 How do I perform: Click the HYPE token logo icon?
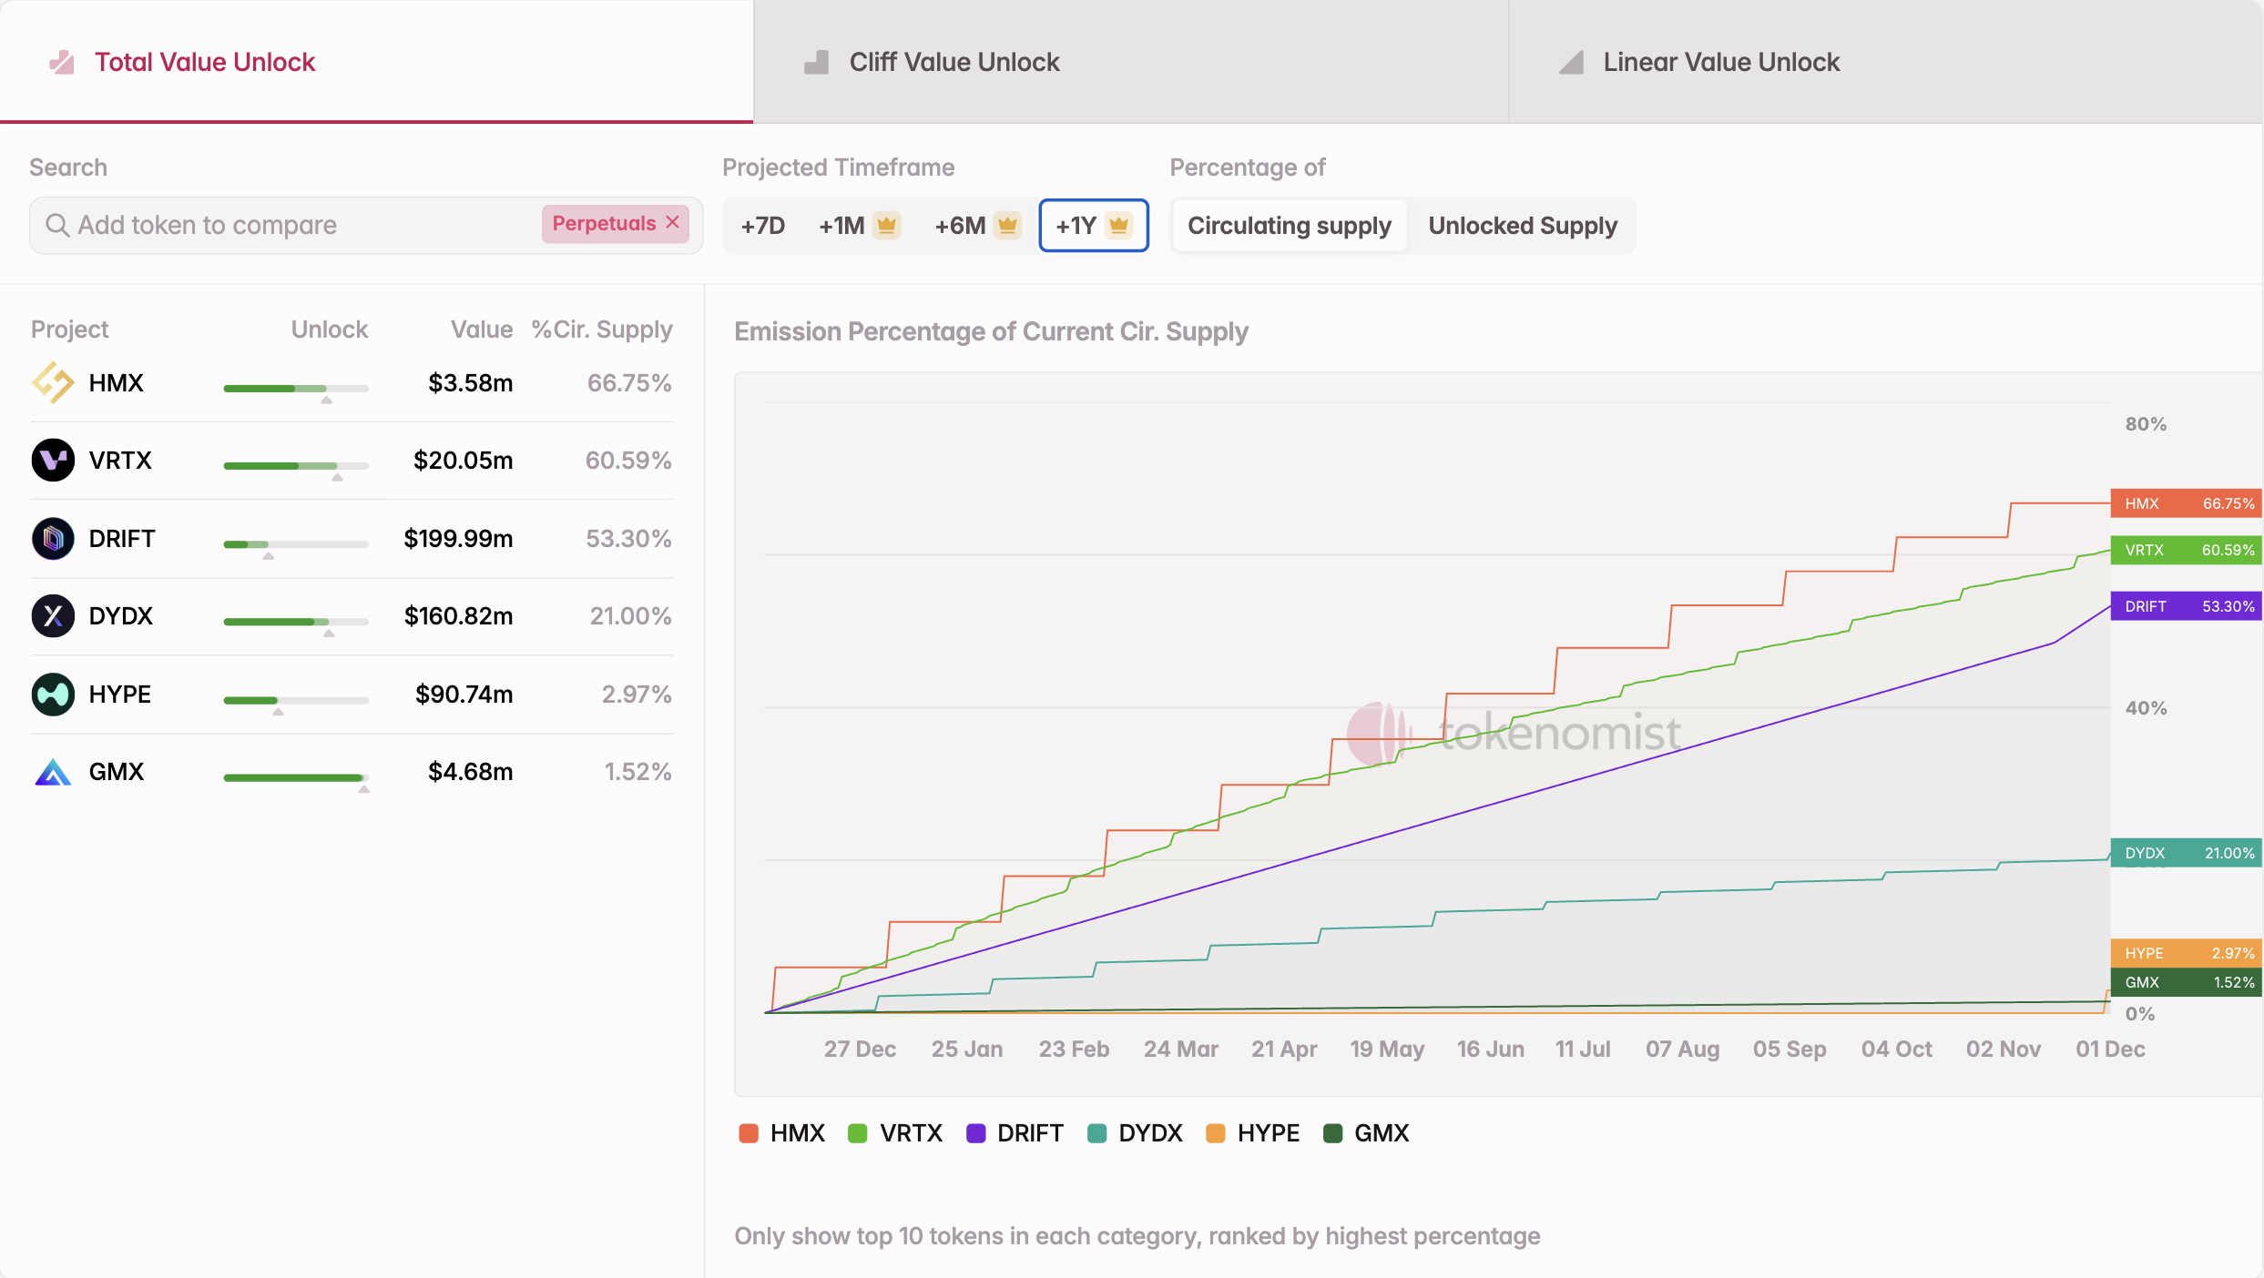pyautogui.click(x=53, y=695)
